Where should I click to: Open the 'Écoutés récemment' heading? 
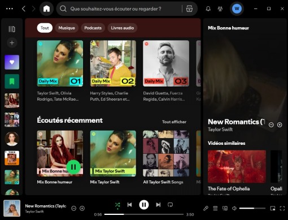pos(69,120)
